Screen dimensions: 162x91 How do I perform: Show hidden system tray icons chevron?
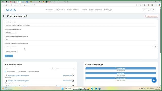(139, 89)
